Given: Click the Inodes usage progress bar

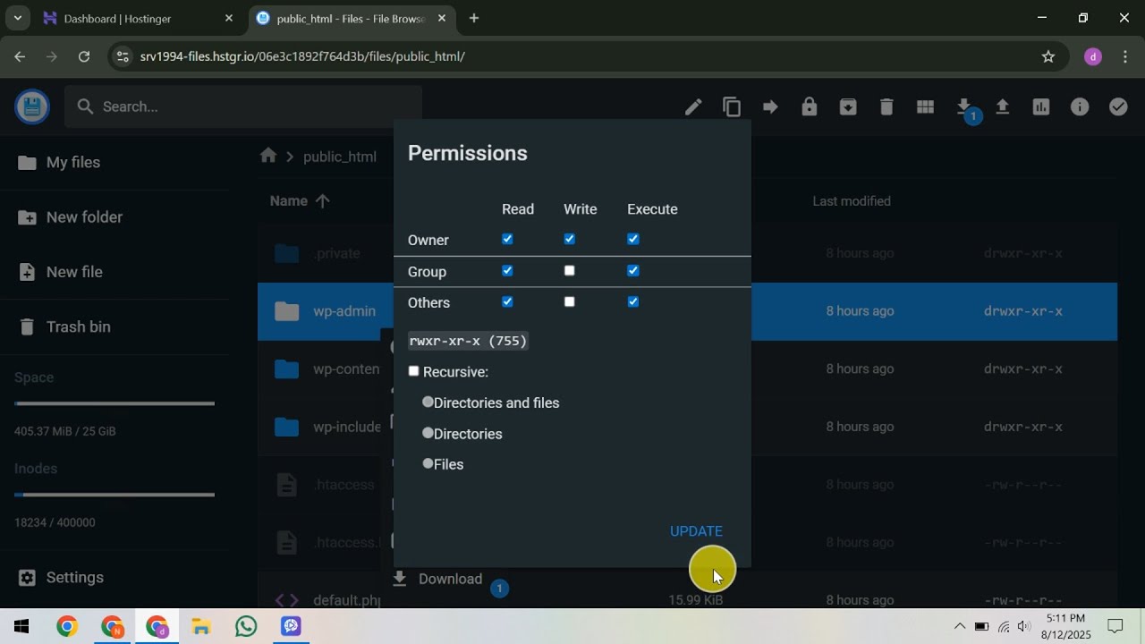Looking at the screenshot, I should (114, 495).
